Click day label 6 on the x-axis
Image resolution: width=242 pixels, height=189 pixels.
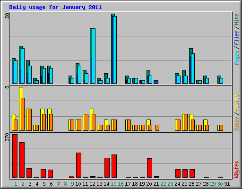point(51,184)
